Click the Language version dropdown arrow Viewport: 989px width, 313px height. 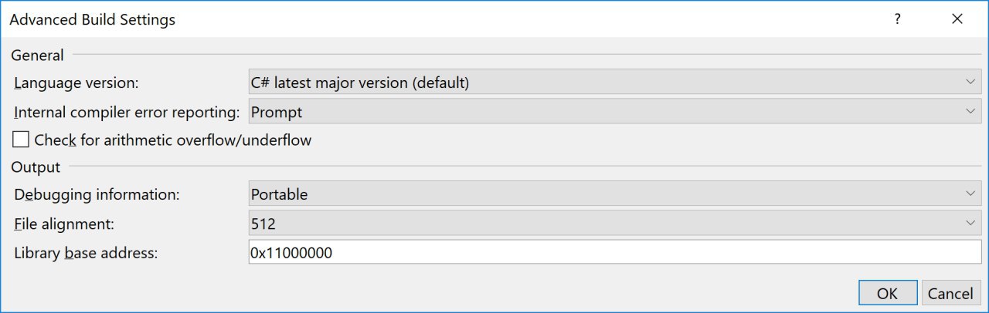click(x=970, y=82)
